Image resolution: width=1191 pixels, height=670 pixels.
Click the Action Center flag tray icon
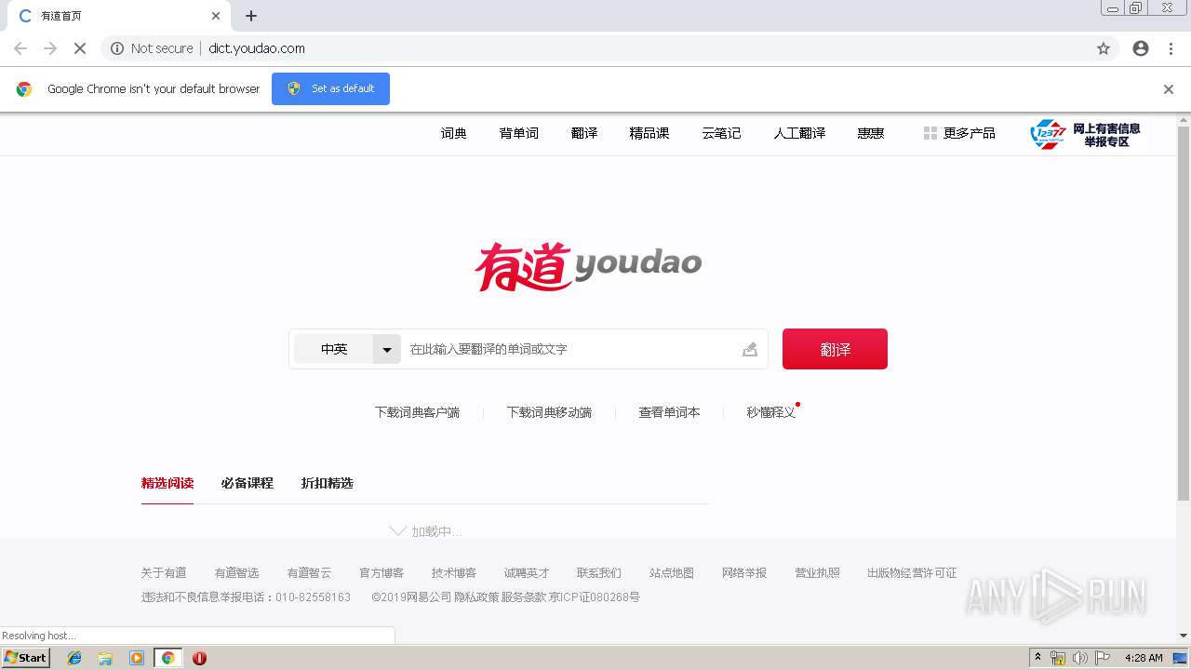coord(1103,658)
